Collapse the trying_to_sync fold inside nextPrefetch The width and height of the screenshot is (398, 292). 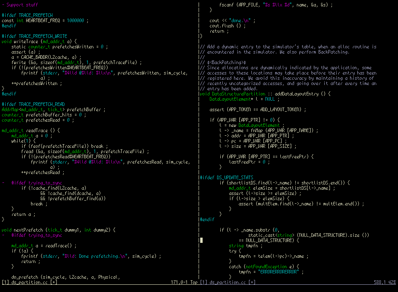click(x=3, y=235)
